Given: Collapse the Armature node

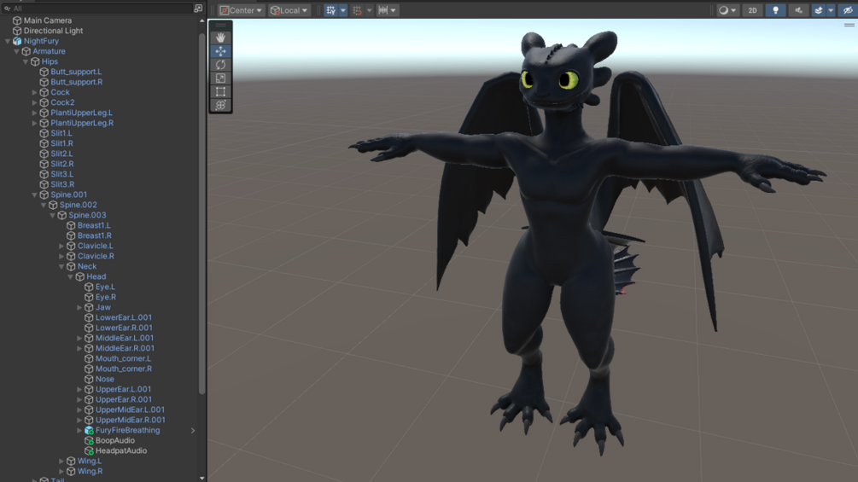Looking at the screenshot, I should (x=16, y=51).
